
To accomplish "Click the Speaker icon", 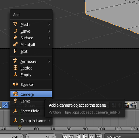I will pyautogui.click(x=15, y=84).
